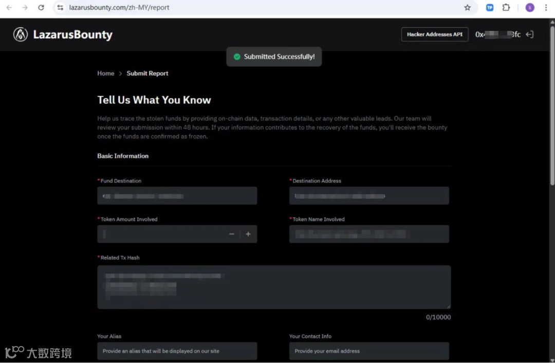Click the 'Related Tx Hash' label
Image resolution: width=555 pixels, height=363 pixels.
pos(120,258)
